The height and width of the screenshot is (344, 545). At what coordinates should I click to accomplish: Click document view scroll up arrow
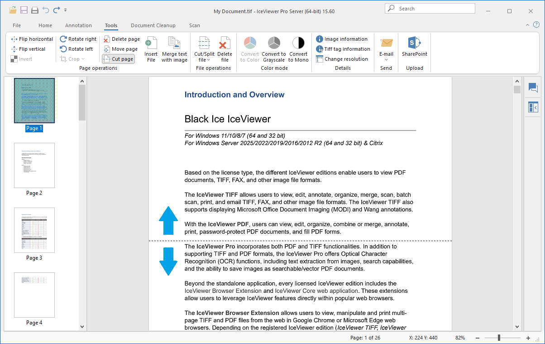(517, 82)
